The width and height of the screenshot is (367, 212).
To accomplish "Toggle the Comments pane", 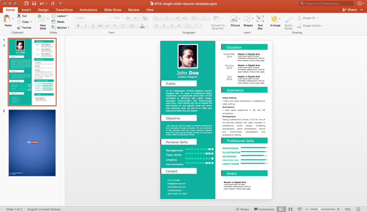I will [x=264, y=209].
